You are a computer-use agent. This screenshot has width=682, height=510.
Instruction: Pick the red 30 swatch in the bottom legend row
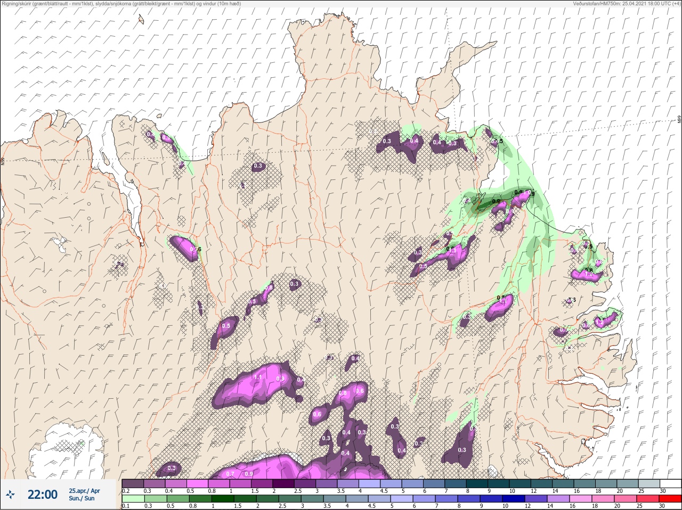670,498
